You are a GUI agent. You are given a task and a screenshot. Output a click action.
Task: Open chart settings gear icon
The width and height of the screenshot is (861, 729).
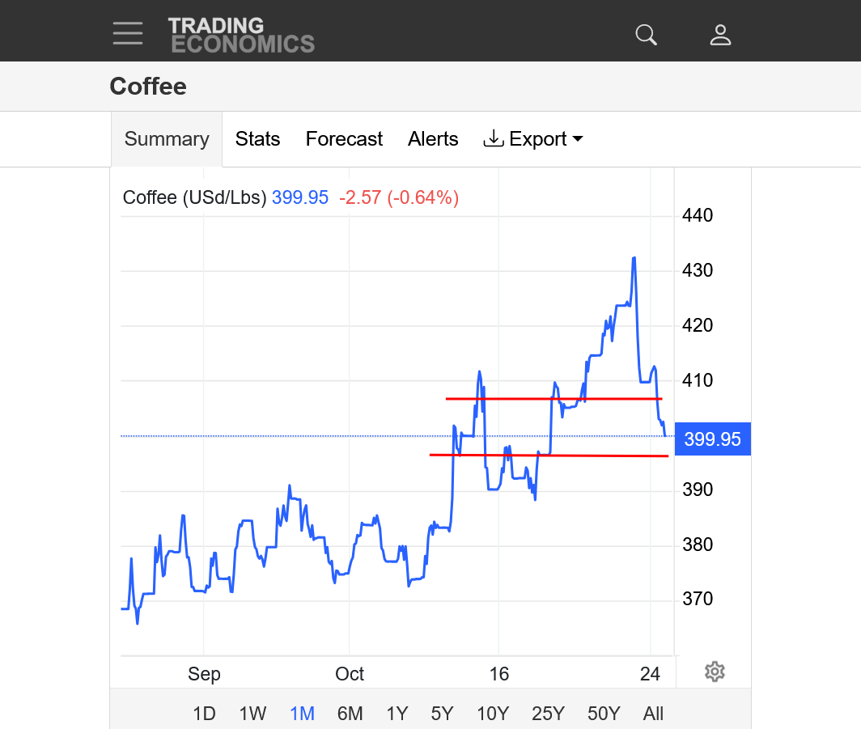[714, 672]
